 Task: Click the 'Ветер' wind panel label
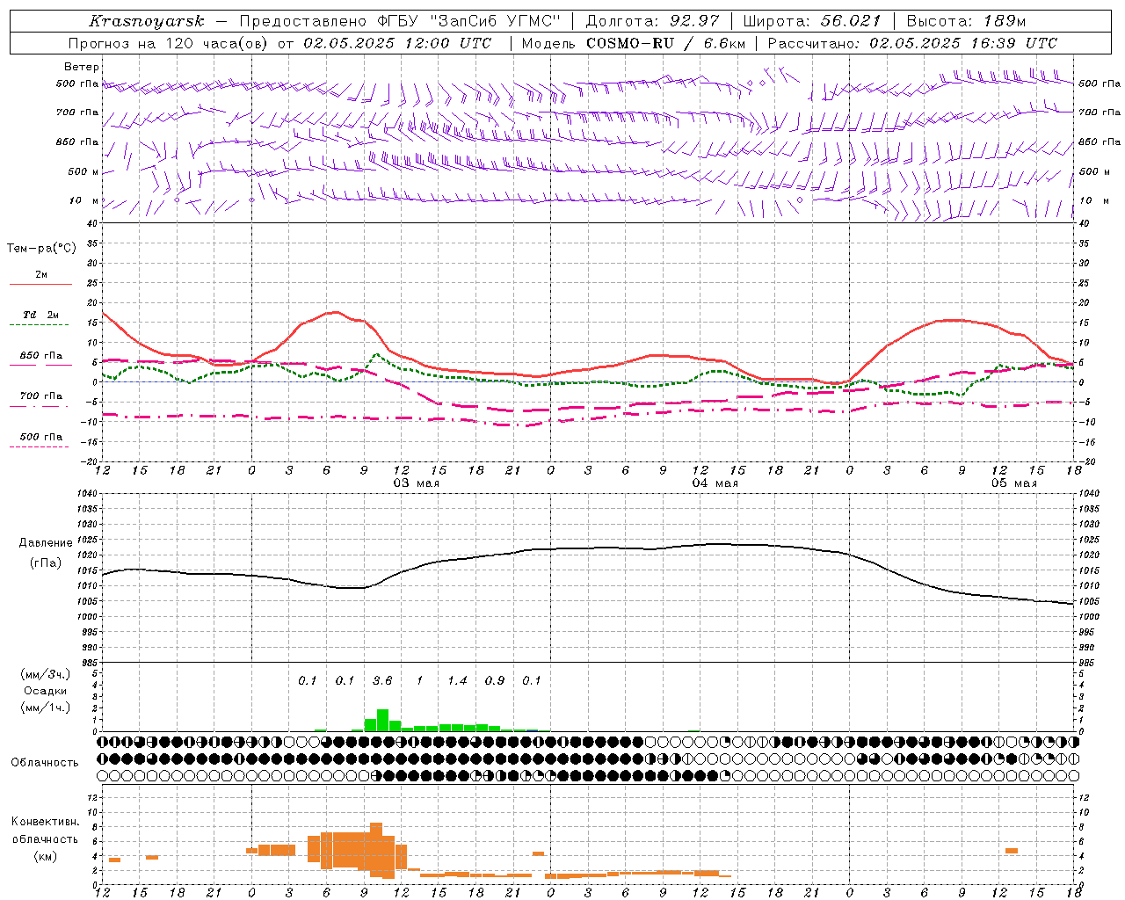pos(82,67)
